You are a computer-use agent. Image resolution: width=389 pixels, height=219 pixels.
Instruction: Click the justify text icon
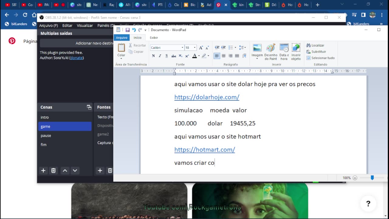pyautogui.click(x=237, y=56)
